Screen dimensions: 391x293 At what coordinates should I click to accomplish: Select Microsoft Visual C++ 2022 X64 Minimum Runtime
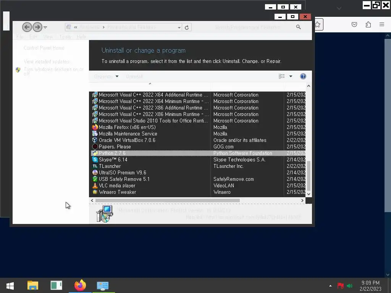pyautogui.click(x=198, y=101)
